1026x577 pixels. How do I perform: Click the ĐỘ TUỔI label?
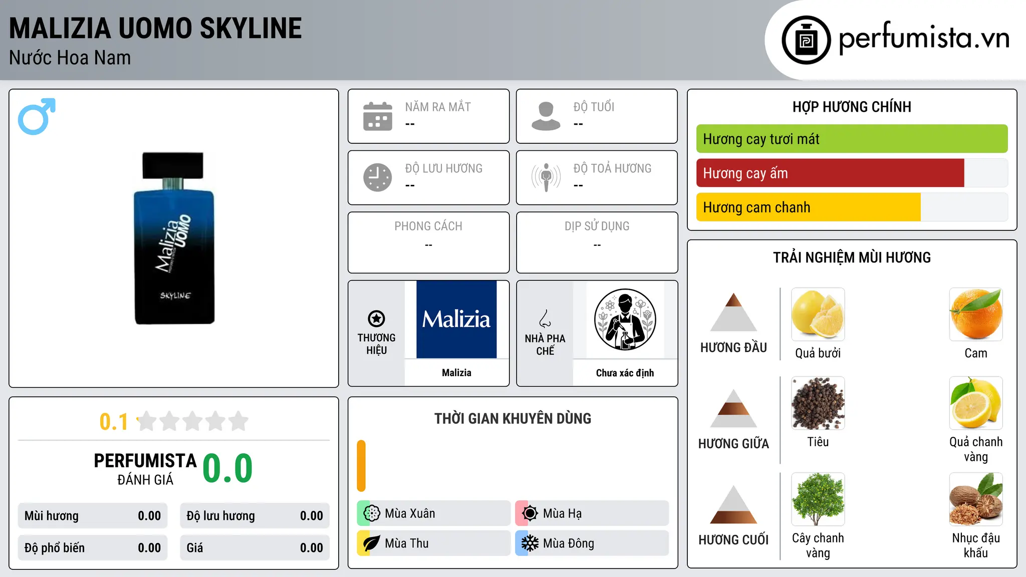coord(594,107)
